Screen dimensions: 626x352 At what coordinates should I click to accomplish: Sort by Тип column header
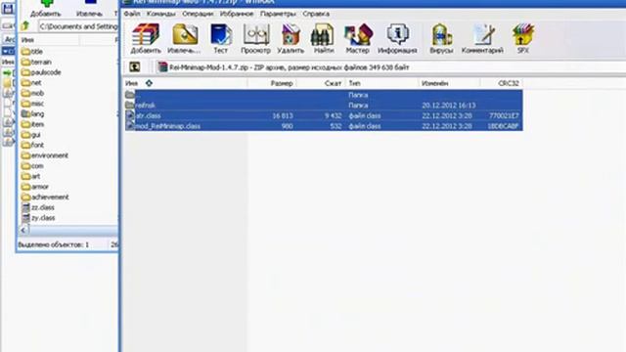pos(382,83)
